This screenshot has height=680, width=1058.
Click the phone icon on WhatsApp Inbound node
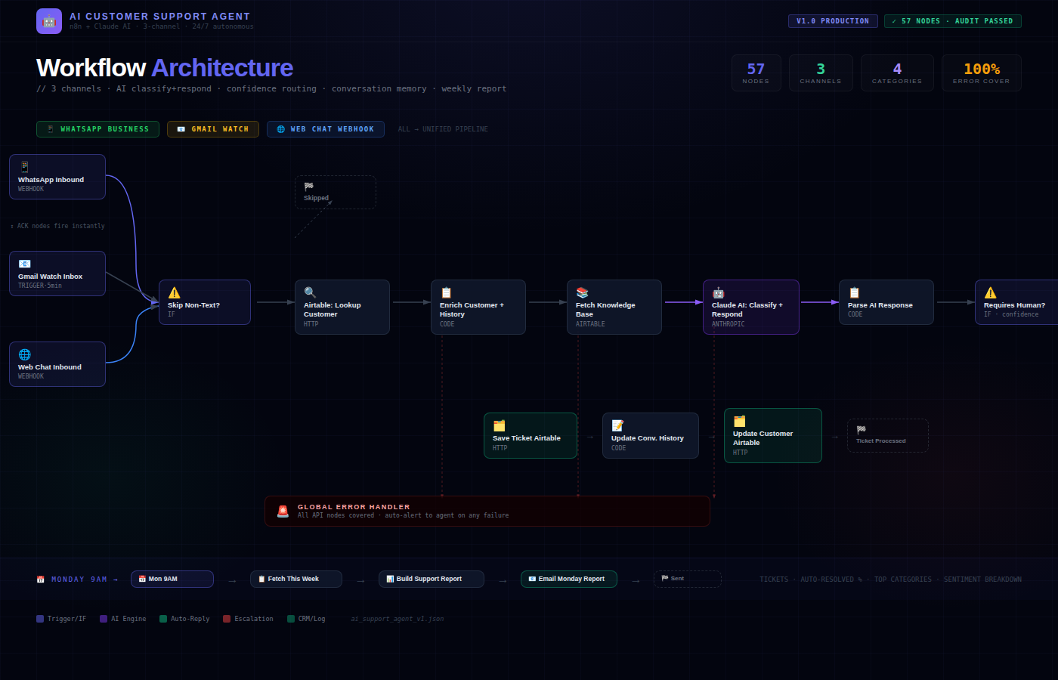[24, 167]
